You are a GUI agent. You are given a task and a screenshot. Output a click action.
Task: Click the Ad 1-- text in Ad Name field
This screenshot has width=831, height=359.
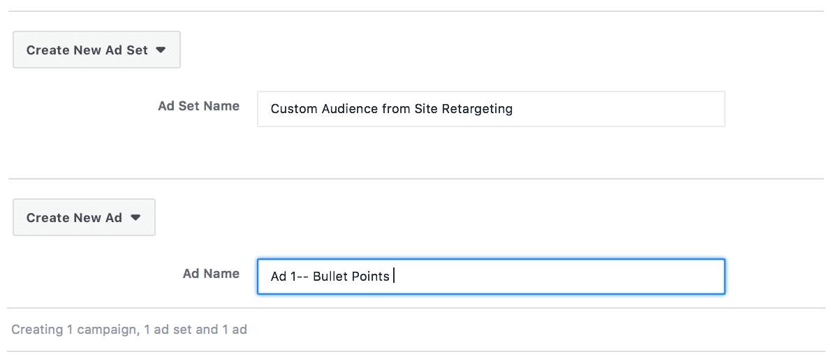289,277
